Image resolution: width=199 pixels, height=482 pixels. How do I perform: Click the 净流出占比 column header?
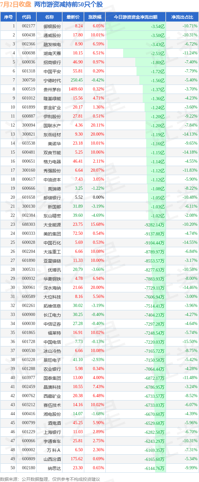(x=182, y=17)
